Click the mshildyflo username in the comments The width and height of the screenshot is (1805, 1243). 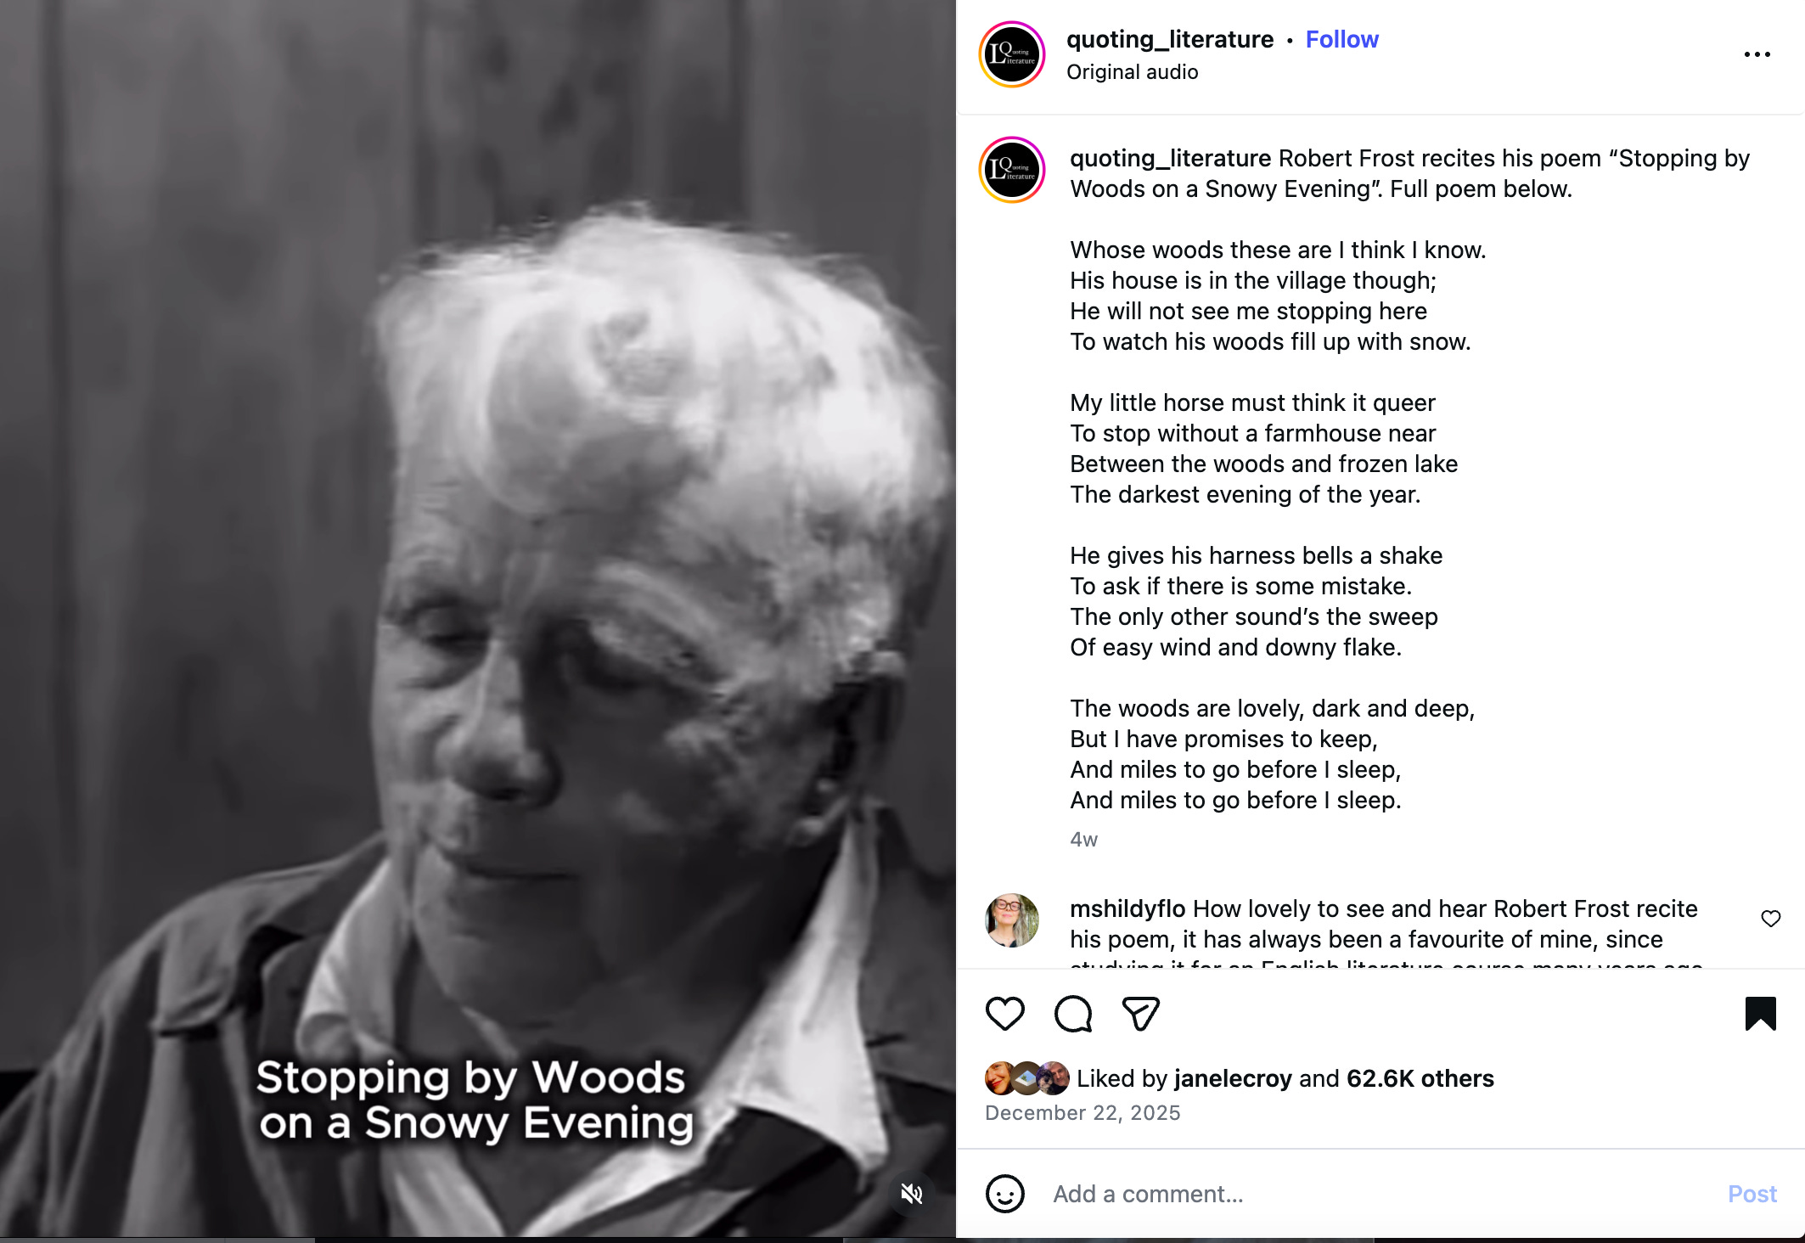tap(1127, 908)
